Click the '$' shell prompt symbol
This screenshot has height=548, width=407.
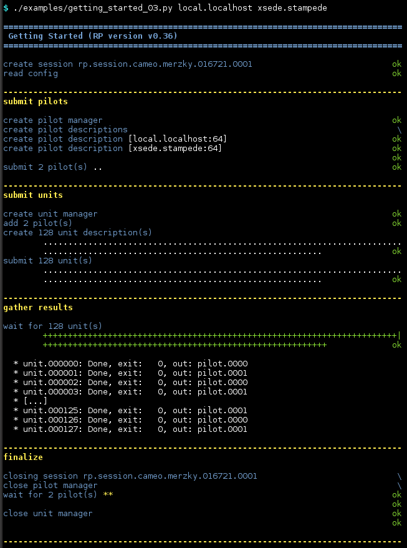[6, 7]
